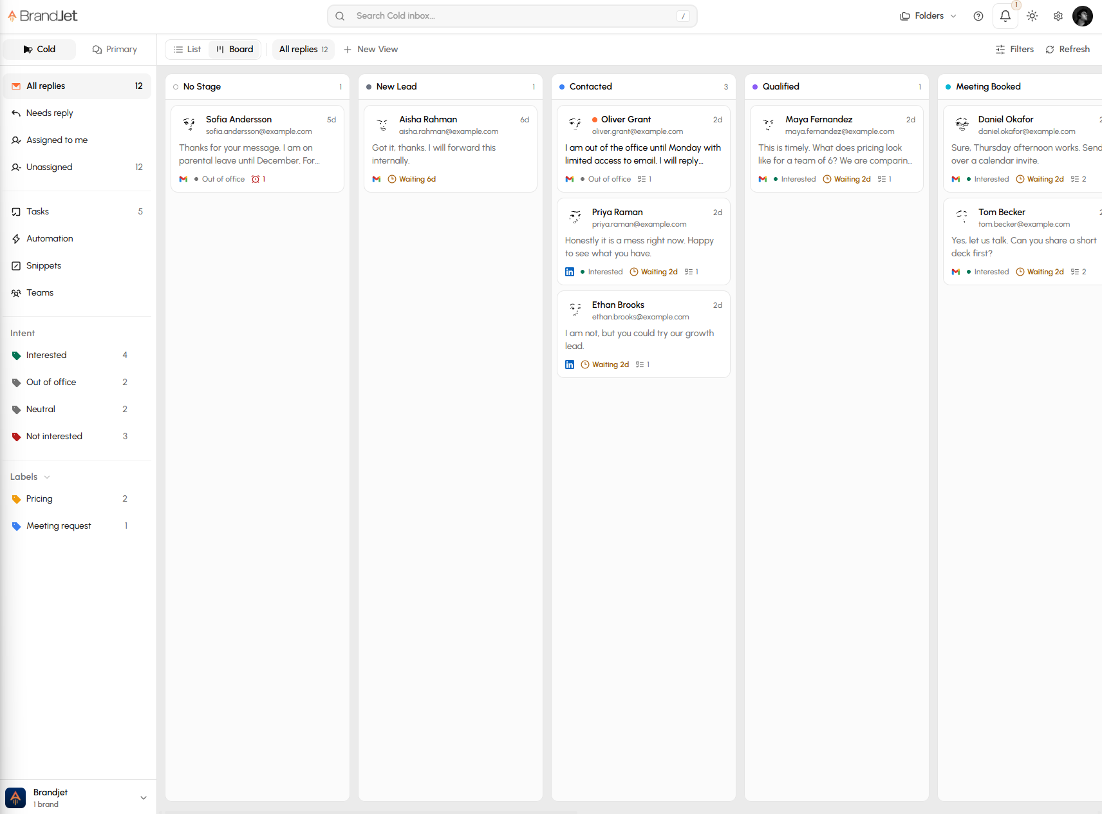1102x814 pixels.
Task: Select the All replies view tab
Action: pos(303,50)
